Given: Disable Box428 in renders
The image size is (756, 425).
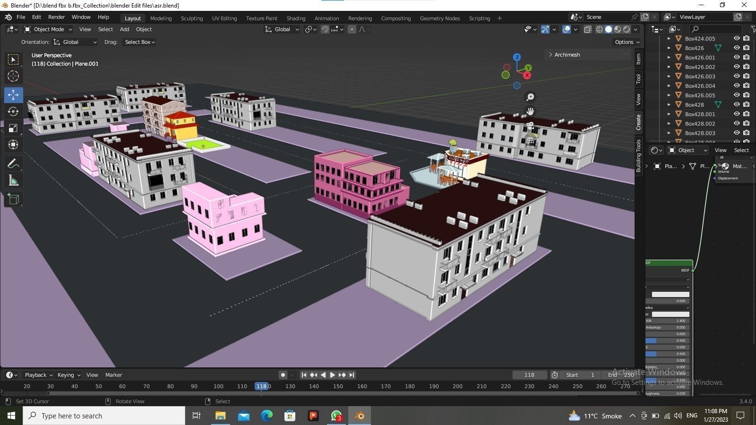Looking at the screenshot, I should pos(747,105).
